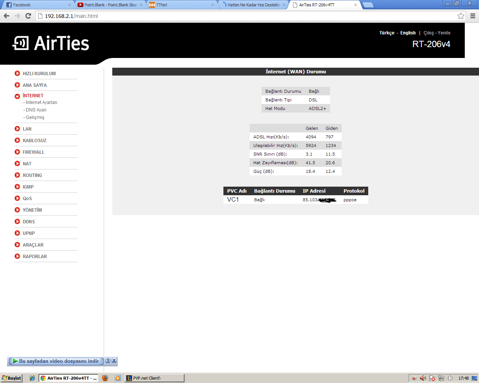479x383 pixels.
Task: Switch to the Point.Blank YouTube tab
Action: 110,5
